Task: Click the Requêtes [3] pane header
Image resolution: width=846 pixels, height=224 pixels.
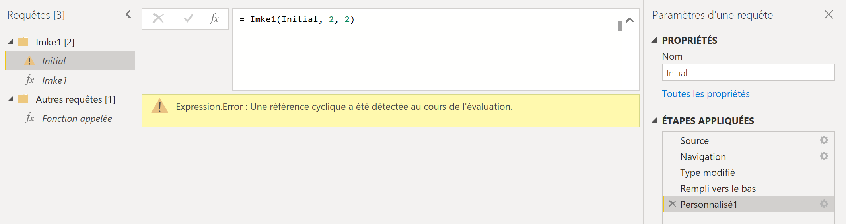Action: [36, 15]
